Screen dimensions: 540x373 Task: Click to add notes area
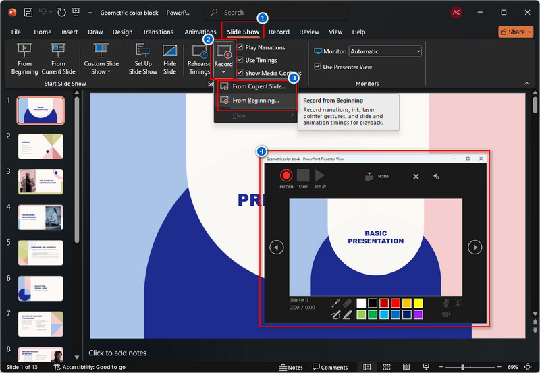[117, 353]
